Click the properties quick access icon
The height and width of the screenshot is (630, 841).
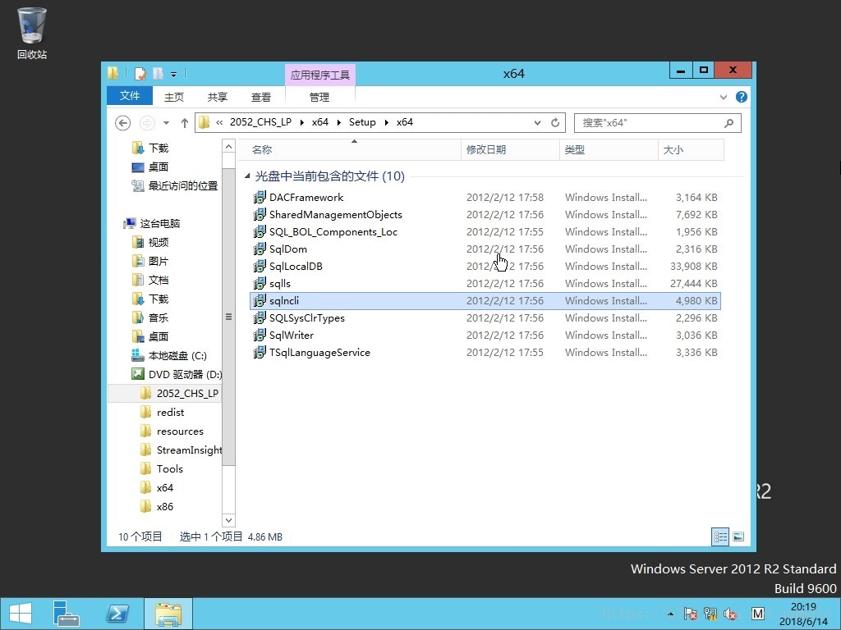(140, 73)
